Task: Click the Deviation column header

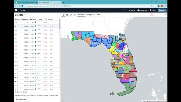Action: tap(33, 19)
